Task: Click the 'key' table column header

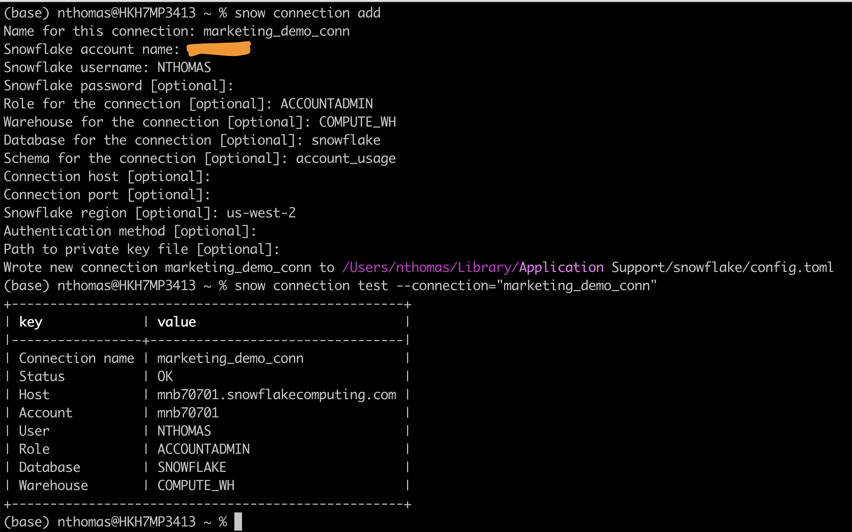Action: pos(31,322)
